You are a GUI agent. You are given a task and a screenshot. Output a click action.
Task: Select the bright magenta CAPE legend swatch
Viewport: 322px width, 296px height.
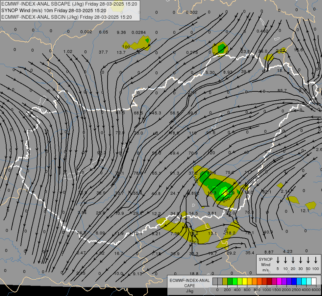coord(279,282)
